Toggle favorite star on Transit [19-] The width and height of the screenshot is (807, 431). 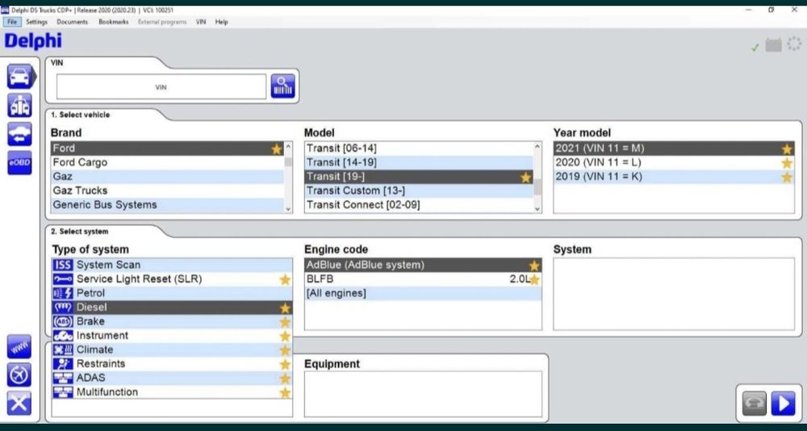coord(525,177)
